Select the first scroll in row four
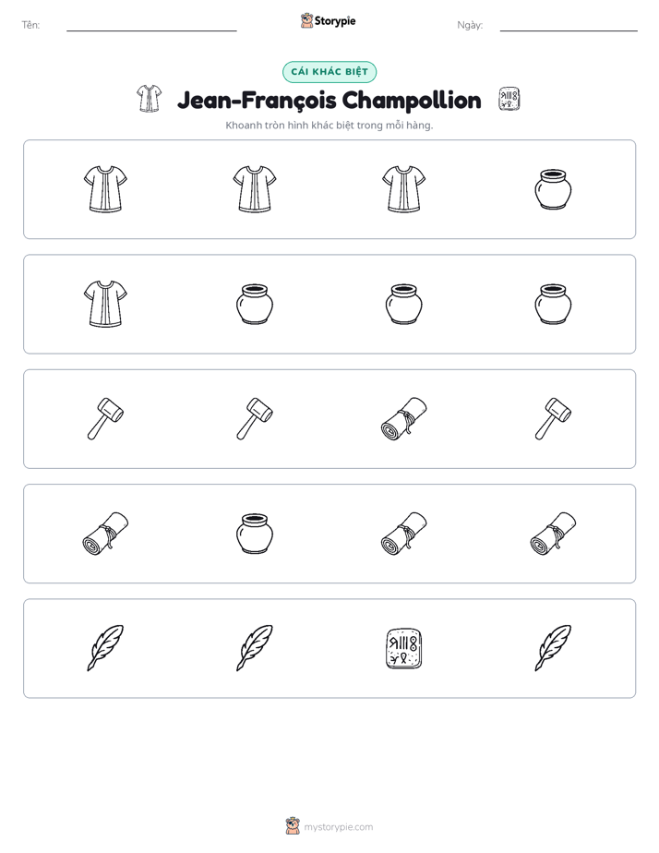 105,534
